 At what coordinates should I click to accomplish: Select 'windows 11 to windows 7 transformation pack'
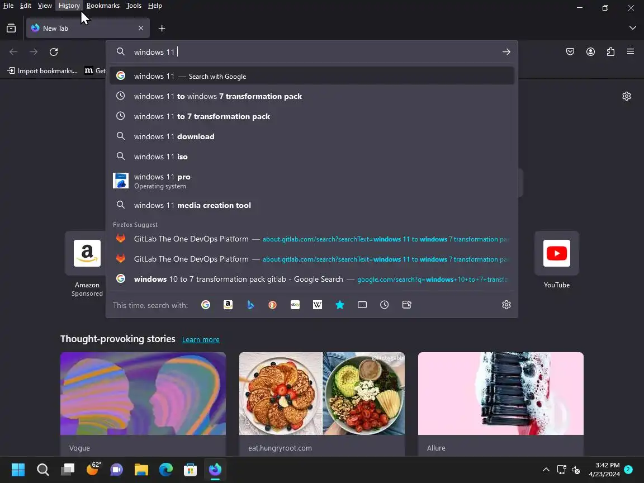[312, 96]
